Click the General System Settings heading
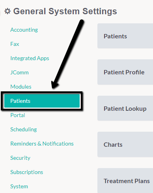Image resolution: width=153 pixels, height=193 pixels. coord(65,11)
